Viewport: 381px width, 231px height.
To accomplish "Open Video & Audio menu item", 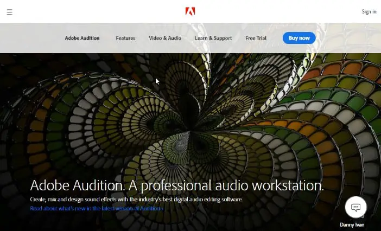I will [165, 38].
